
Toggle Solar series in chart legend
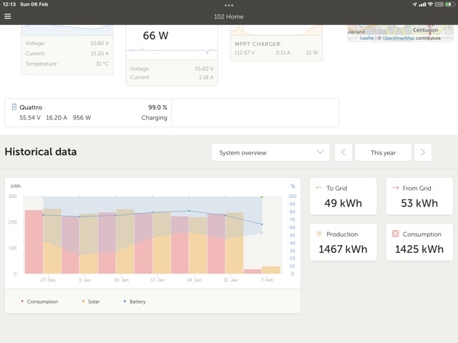click(x=91, y=302)
